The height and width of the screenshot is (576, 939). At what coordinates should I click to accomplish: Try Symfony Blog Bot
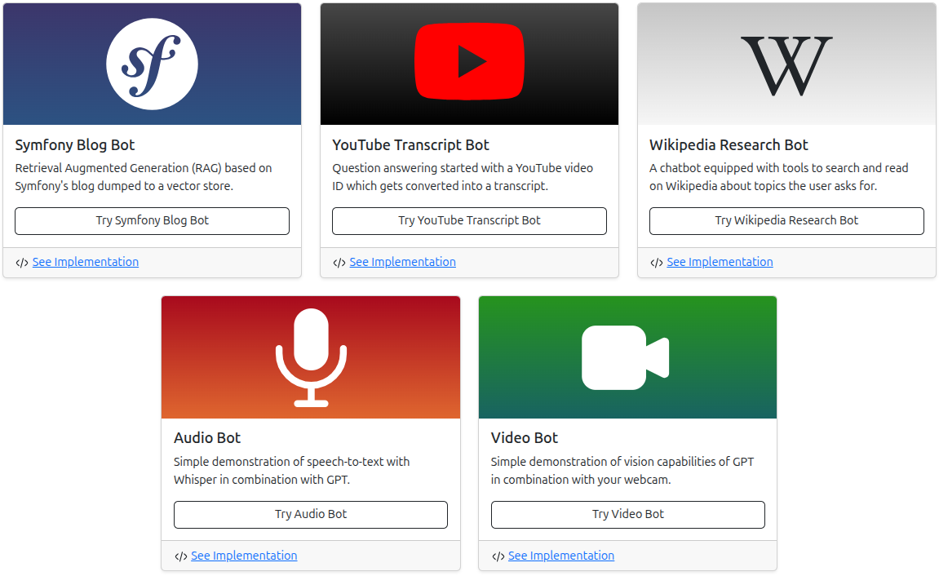152,221
